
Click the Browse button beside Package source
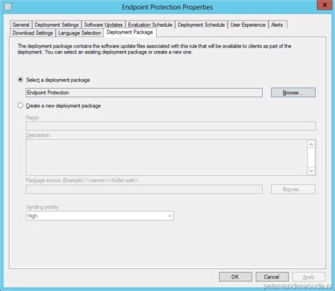[x=293, y=189]
